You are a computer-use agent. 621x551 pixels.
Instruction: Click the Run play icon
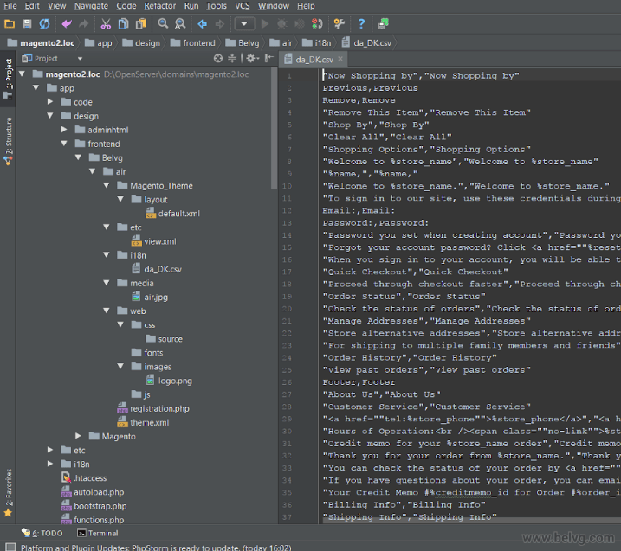pos(265,23)
